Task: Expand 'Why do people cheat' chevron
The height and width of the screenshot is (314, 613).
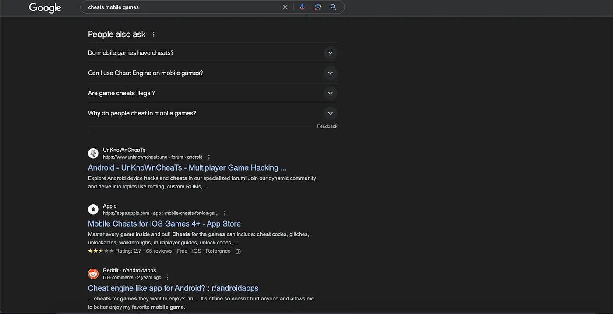Action: (331, 113)
